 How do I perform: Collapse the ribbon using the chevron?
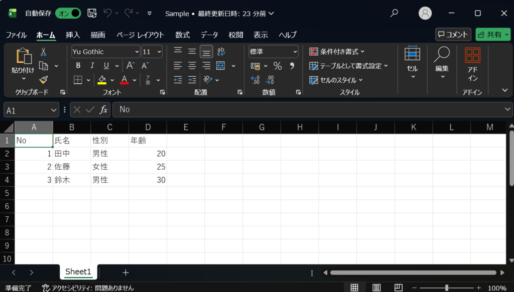[x=505, y=90]
